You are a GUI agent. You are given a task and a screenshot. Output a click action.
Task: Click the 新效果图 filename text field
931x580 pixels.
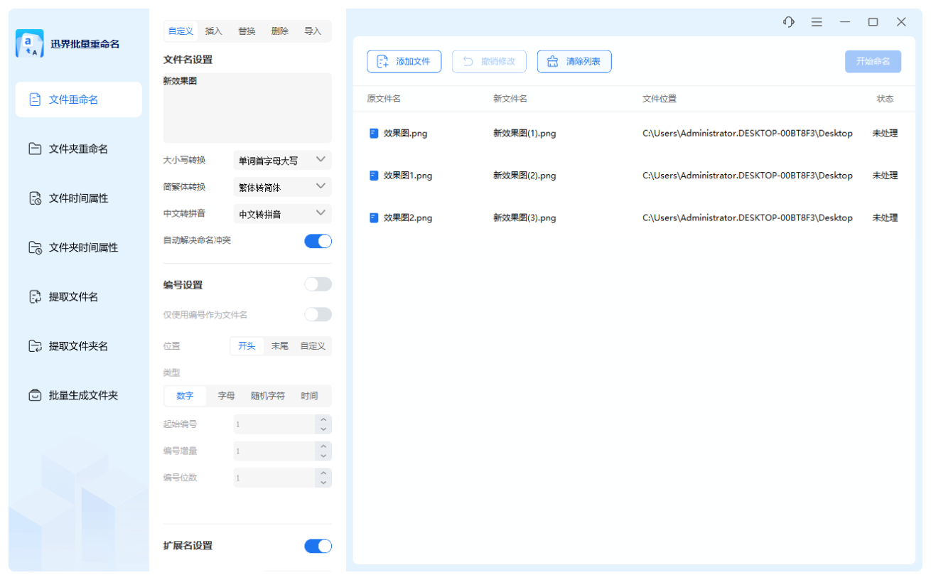click(x=247, y=108)
